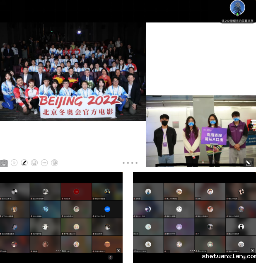Expand the left participant grid to fullscreen
This screenshot has width=256, height=263.
pos(119,251)
